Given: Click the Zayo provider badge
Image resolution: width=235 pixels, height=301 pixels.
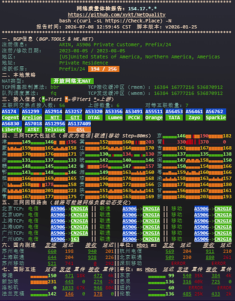Looking at the screenshot, I should 194,117.
